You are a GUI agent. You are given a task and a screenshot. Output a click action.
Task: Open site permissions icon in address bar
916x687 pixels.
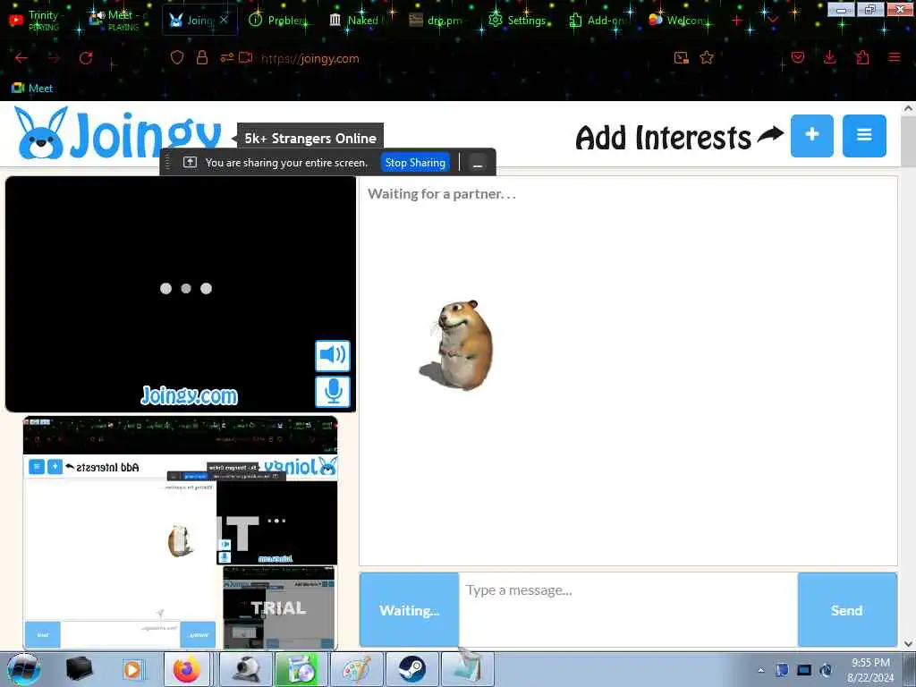(226, 58)
